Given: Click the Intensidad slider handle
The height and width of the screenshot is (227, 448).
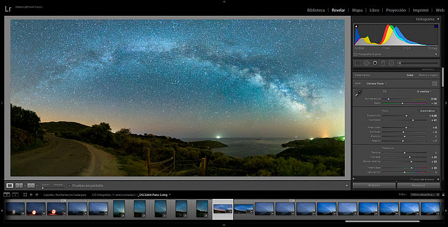Looking at the screenshot, I should tap(411, 168).
